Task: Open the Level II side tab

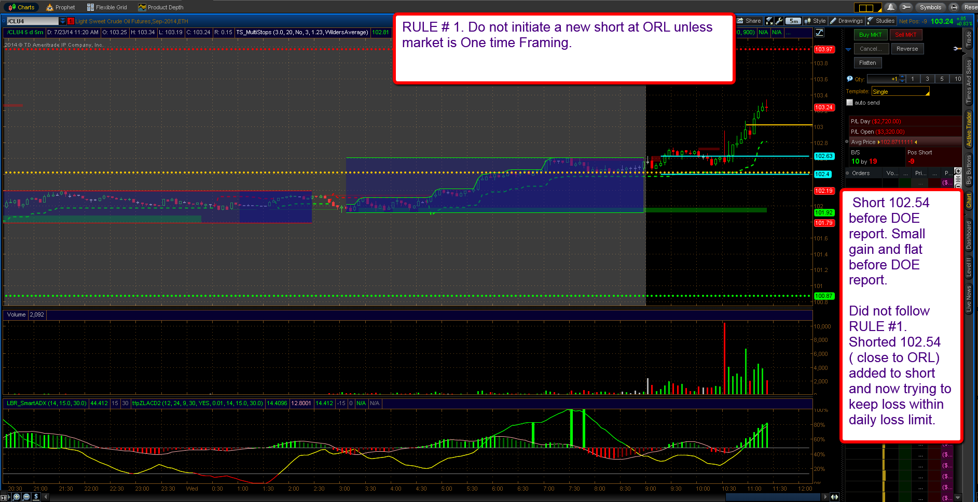Action: pos(968,268)
